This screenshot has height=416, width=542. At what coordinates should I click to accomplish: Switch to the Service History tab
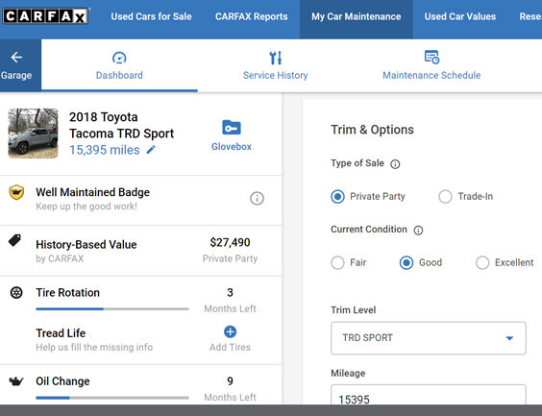coord(275,65)
